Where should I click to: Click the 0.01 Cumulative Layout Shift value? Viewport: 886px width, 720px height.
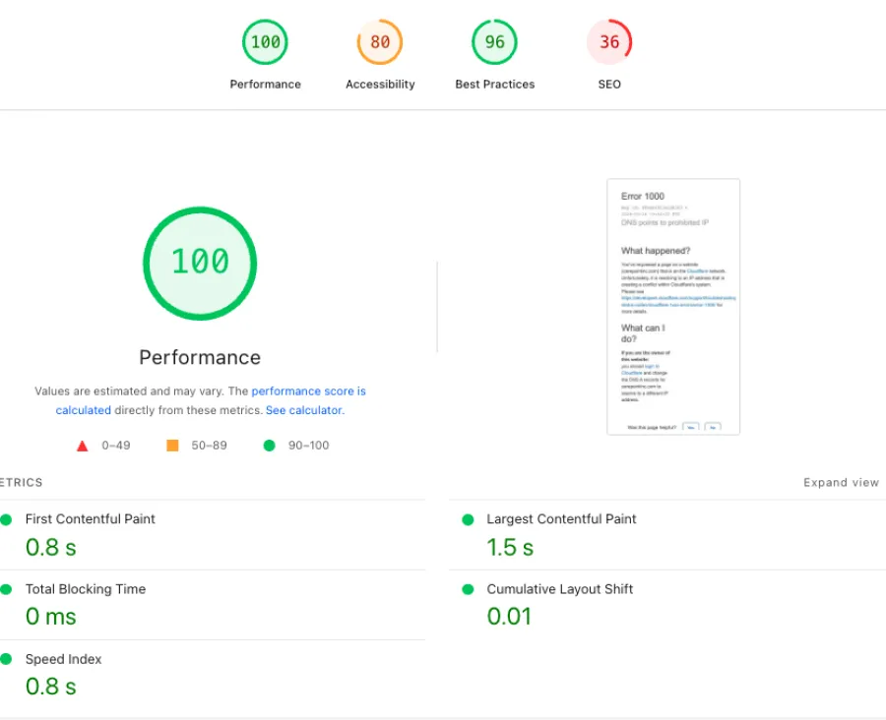point(509,616)
